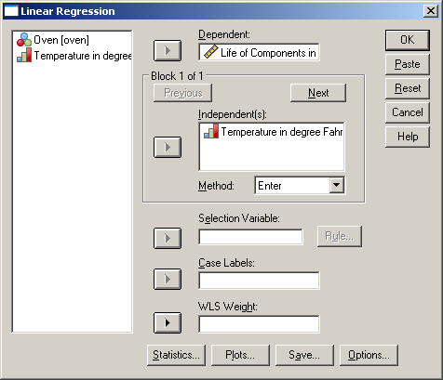The image size is (443, 380).
Task: Select Life of Components ruler icon in Dependent
Action: (x=211, y=52)
